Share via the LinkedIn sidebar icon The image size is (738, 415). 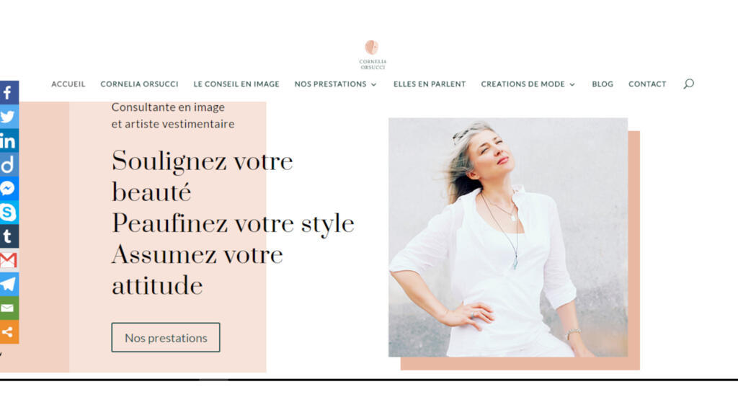(9, 140)
